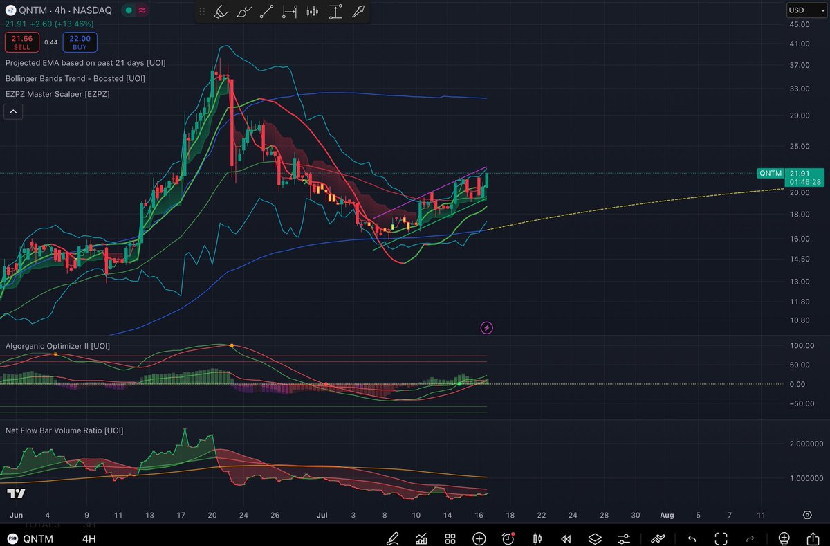Viewport: 830px width, 546px height.
Task: Redo the last undone action
Action: tap(750, 538)
